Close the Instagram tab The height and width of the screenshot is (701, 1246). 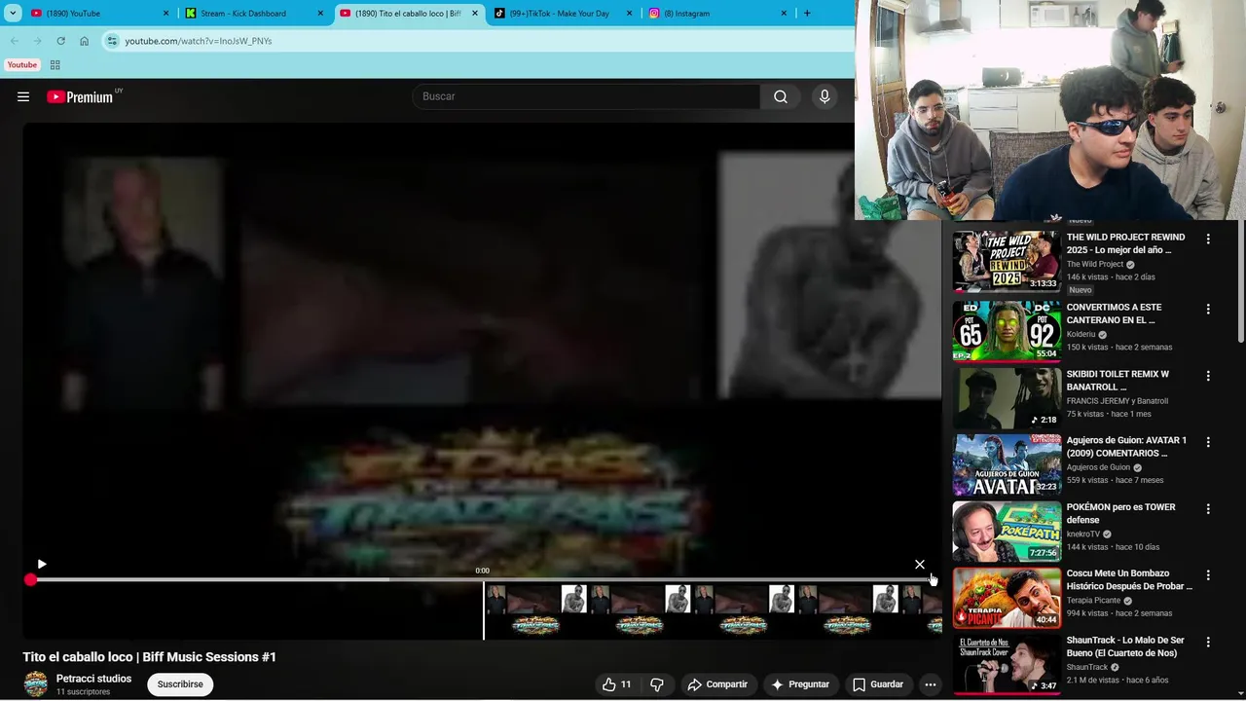coord(785,14)
